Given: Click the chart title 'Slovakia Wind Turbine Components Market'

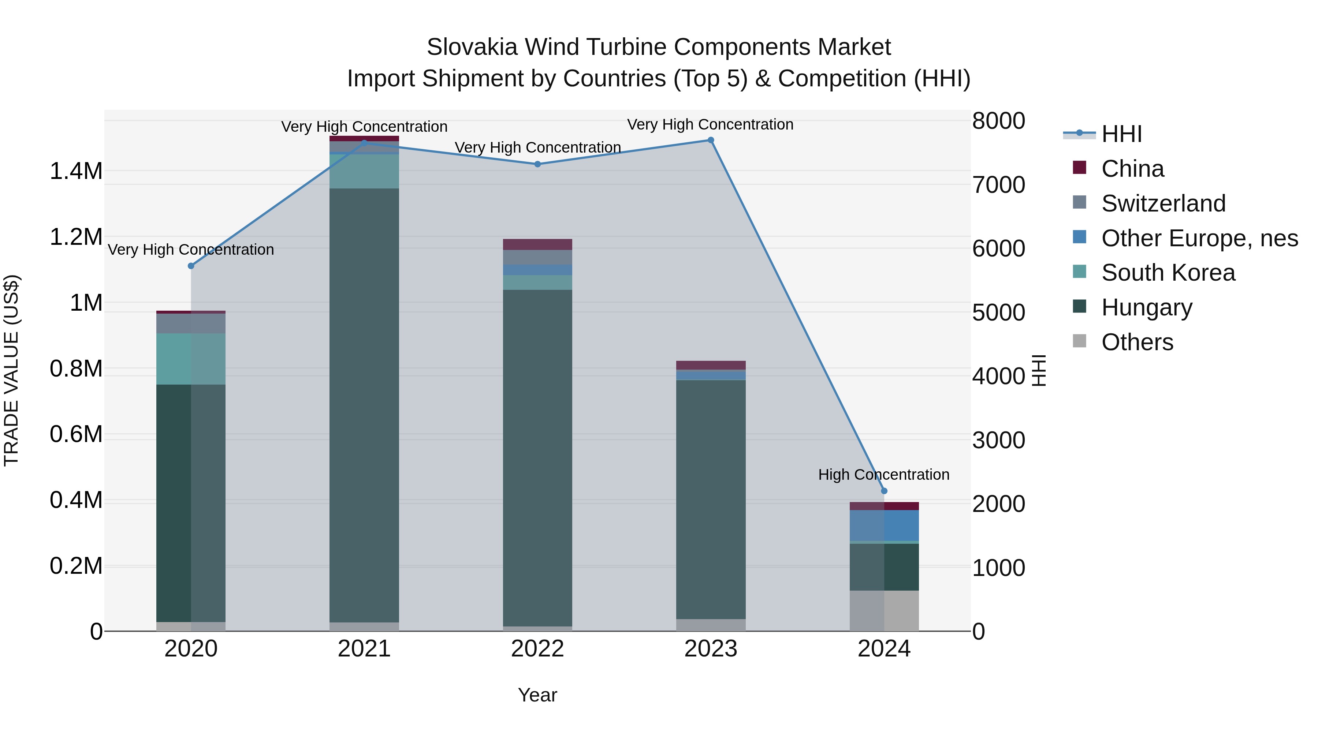Looking at the screenshot, I should click(x=659, y=47).
